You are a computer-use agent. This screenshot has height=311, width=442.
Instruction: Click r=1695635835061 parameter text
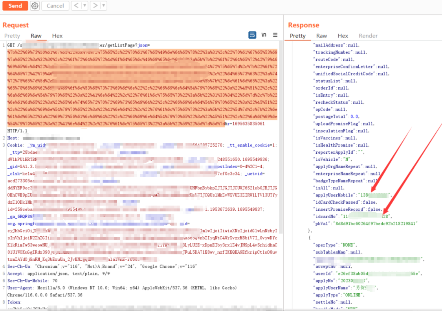246,123
